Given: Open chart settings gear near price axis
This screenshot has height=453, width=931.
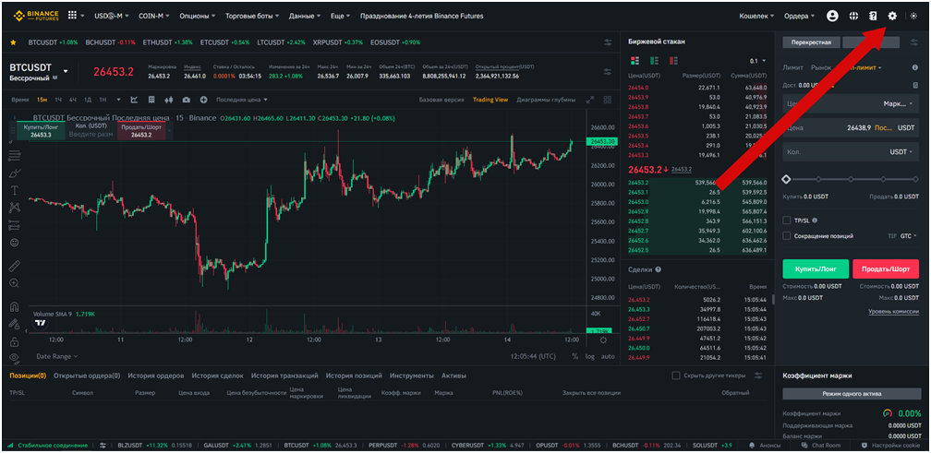Looking at the screenshot, I should coord(603,340).
